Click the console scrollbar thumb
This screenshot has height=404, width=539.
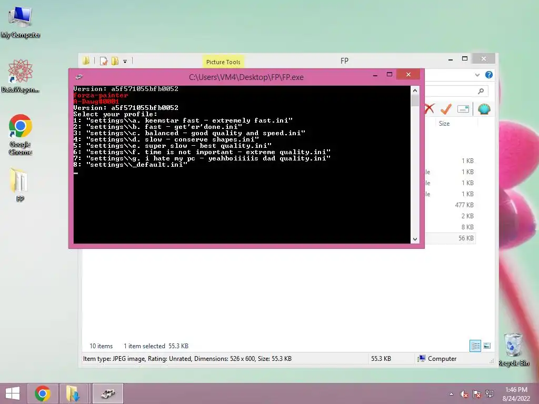(x=415, y=100)
